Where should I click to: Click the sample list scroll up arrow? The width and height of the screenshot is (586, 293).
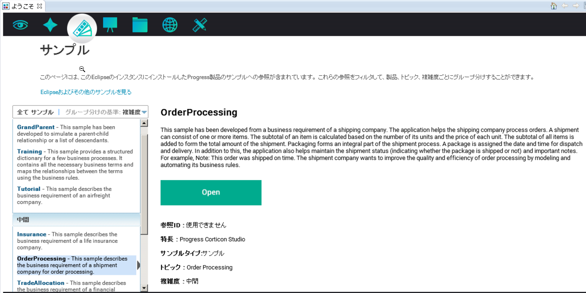point(144,123)
